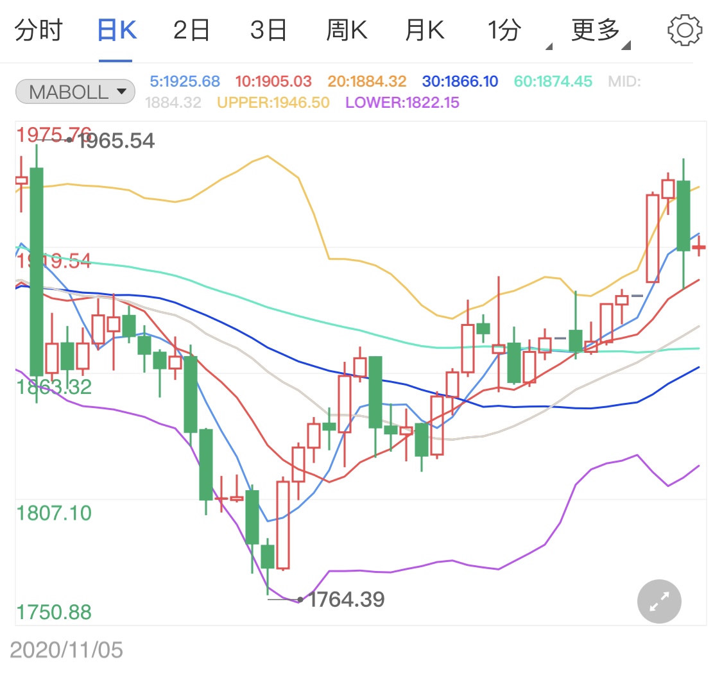Open the 周K weekly candlestick tab
Screen dimensions: 722x682
pos(347,30)
